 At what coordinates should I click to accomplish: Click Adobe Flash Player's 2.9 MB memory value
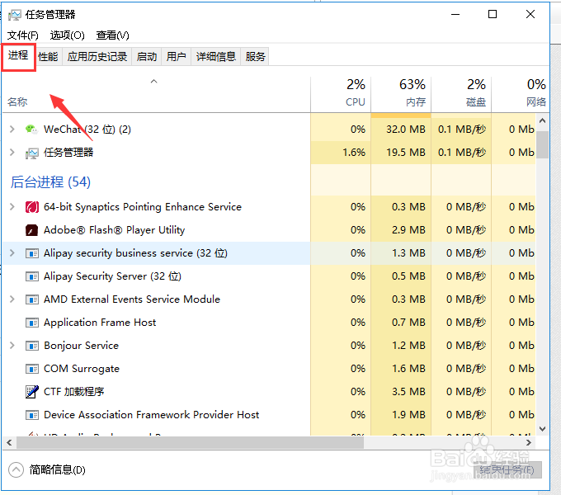[x=408, y=230]
